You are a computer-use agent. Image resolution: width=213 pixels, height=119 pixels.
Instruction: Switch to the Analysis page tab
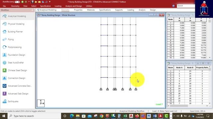[142, 10]
